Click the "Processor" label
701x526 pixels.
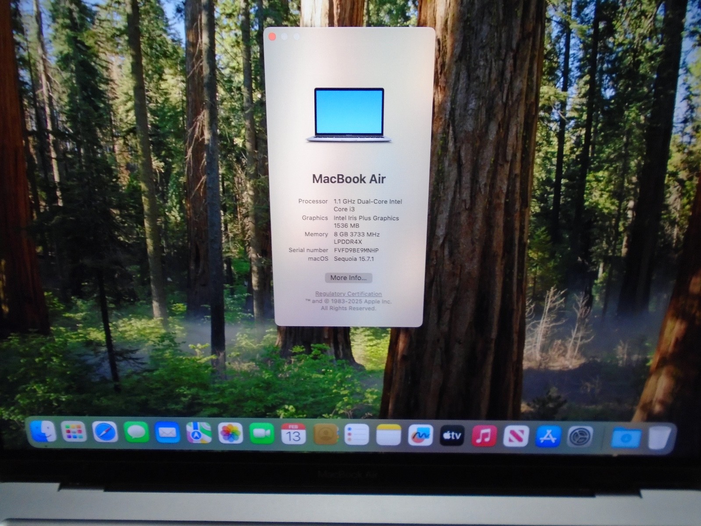coord(313,201)
